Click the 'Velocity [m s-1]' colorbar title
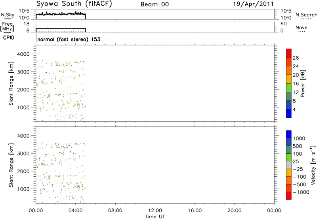This screenshot has height=219, width=317. 313,165
